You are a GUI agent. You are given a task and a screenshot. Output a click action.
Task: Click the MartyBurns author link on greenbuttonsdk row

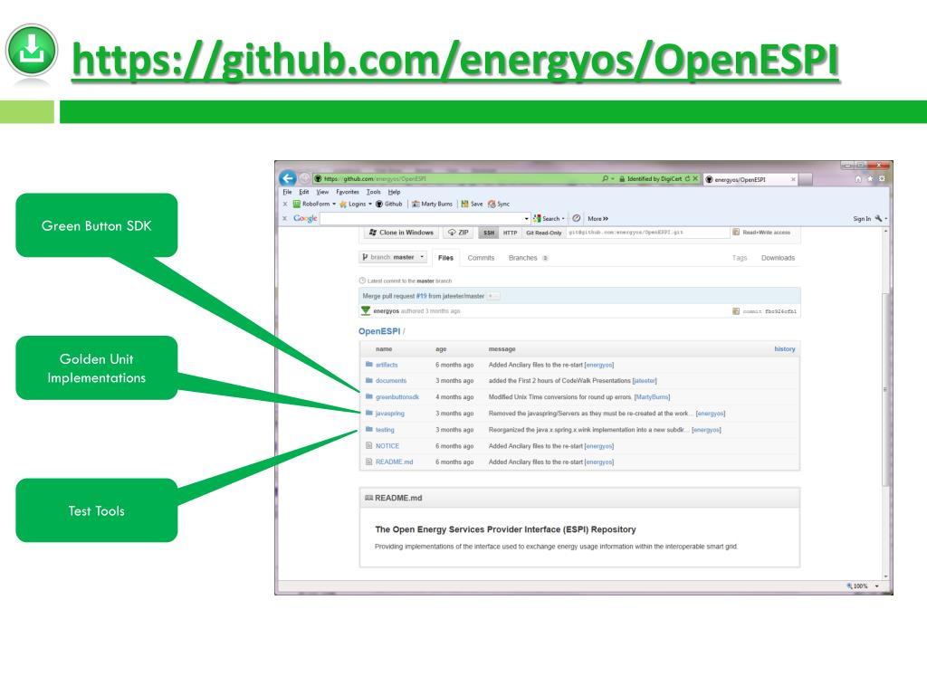652,397
